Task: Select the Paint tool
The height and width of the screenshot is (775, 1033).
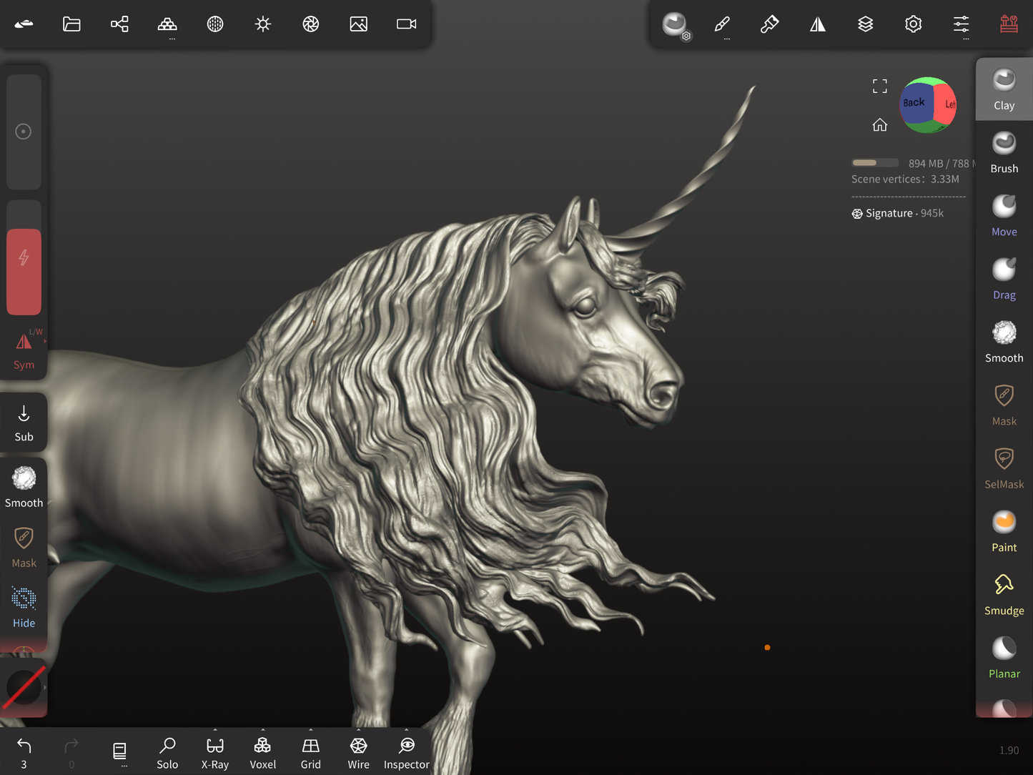Action: coord(1004,531)
